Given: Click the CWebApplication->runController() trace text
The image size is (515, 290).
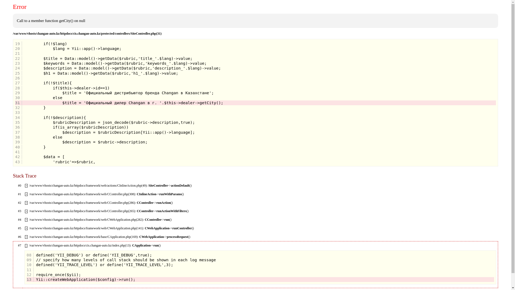Looking at the screenshot, I should [x=169, y=228].
